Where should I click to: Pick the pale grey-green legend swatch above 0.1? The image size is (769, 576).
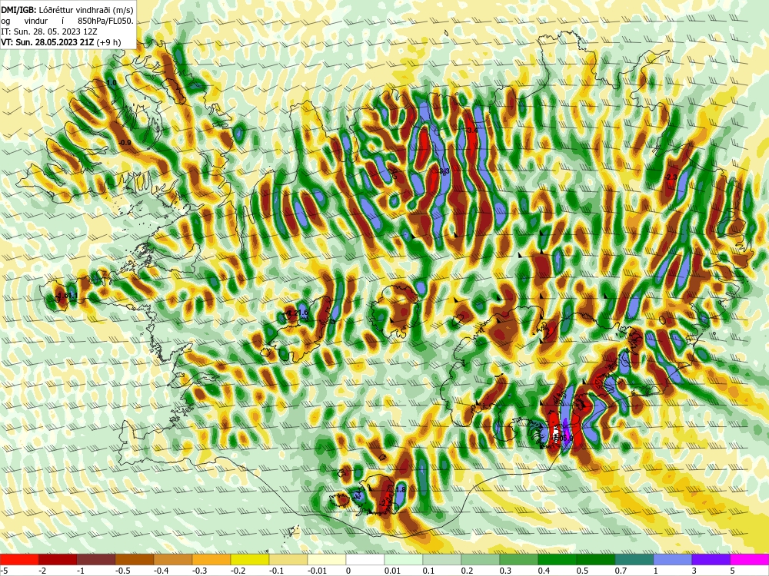442,559
